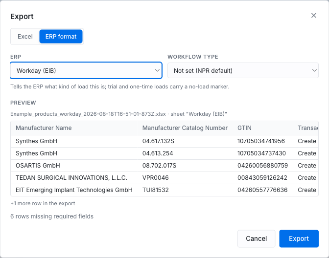Screen dimensions: 329x258
Task: Click '6 rows missing required fields' message
Action: click(52, 216)
